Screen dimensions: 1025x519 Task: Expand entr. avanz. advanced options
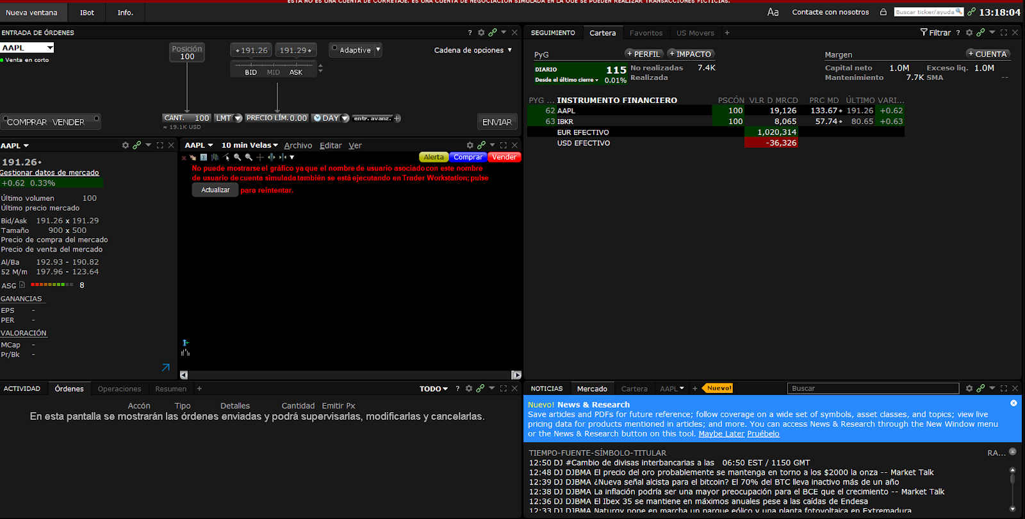[377, 118]
